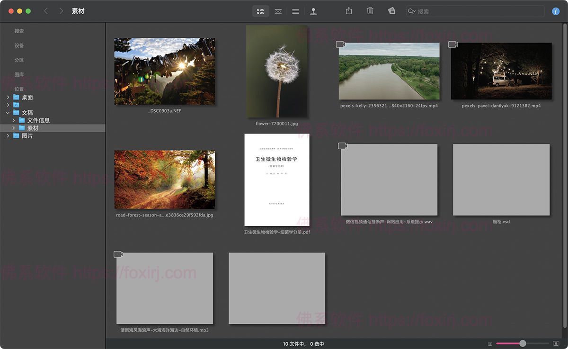Viewport: 568px width, 349px height.
Task: Click the thumbnail size slider
Action: pos(523,343)
